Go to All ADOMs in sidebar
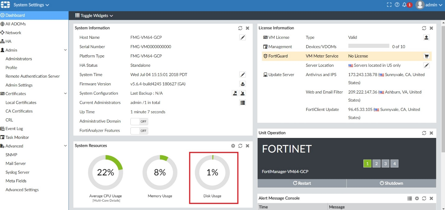Image resolution: width=445 pixels, height=210 pixels. (x=16, y=24)
